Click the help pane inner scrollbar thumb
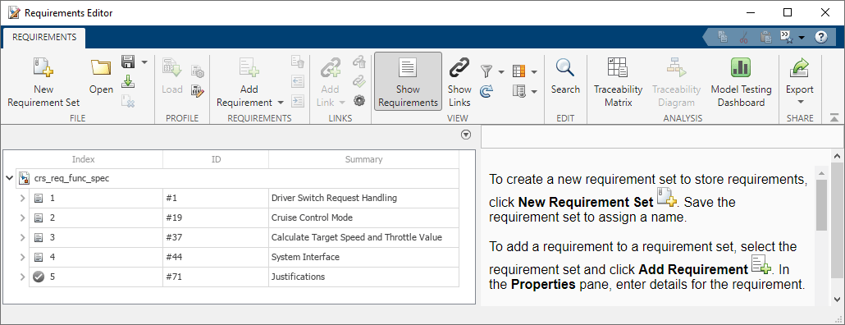The image size is (845, 325). (820, 205)
